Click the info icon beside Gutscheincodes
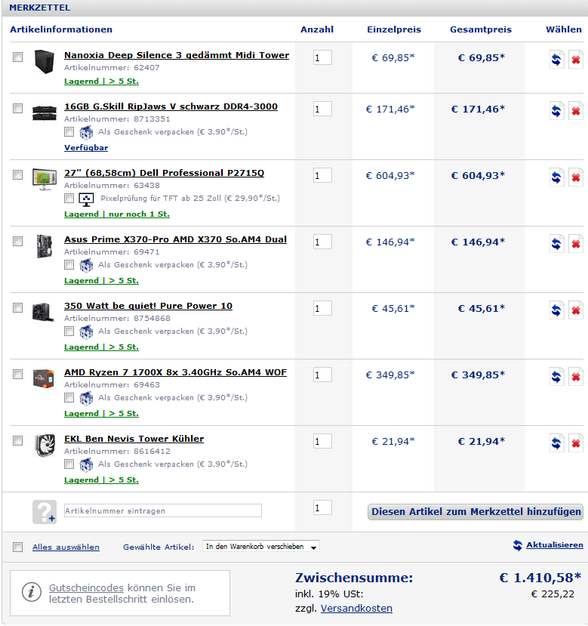 (x=32, y=592)
